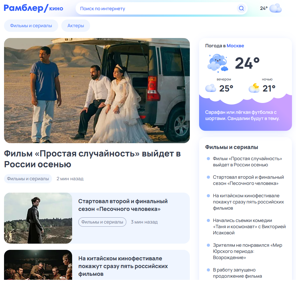Click the ночью 21° forecast
Screen dimensions: 296x286
262,86
